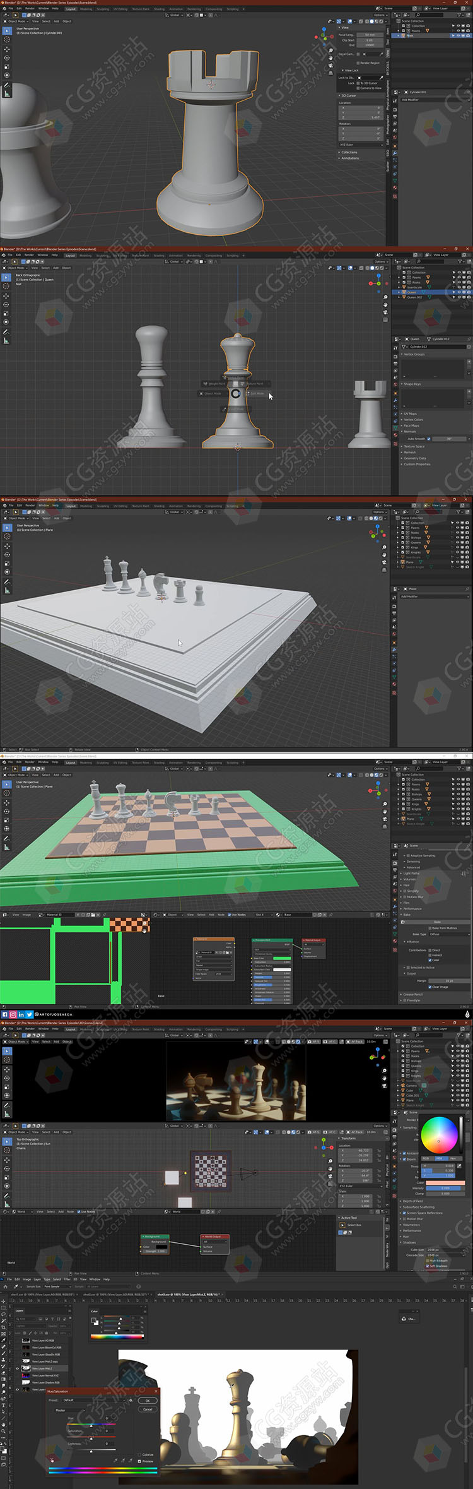Screen dimensions: 473x1489
Task: Open the Image menu in Photoshop
Action: coord(26,1279)
